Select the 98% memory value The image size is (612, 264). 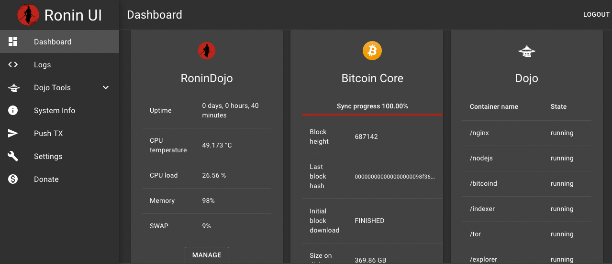tap(209, 201)
